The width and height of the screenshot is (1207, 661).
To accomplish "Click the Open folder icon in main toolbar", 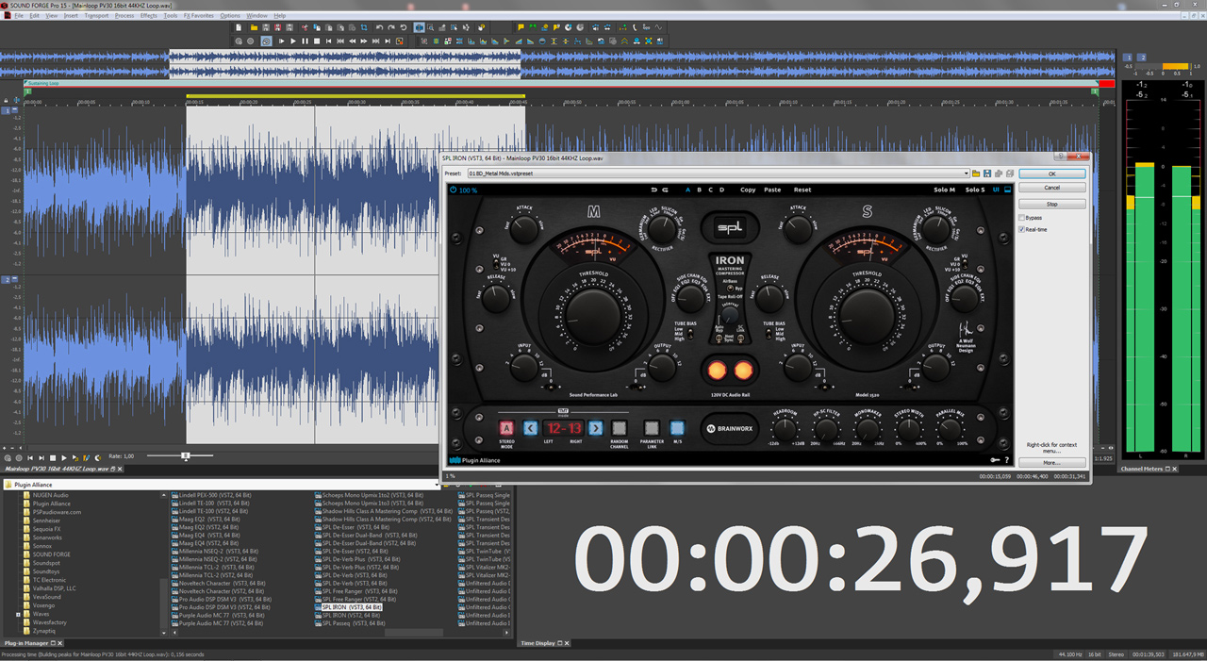I will coord(254,27).
